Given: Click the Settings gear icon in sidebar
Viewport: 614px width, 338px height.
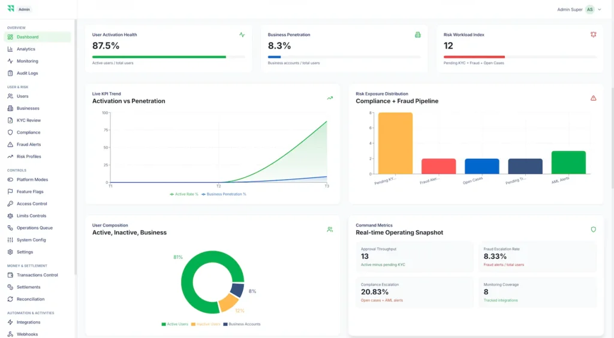Looking at the screenshot, I should [10, 252].
